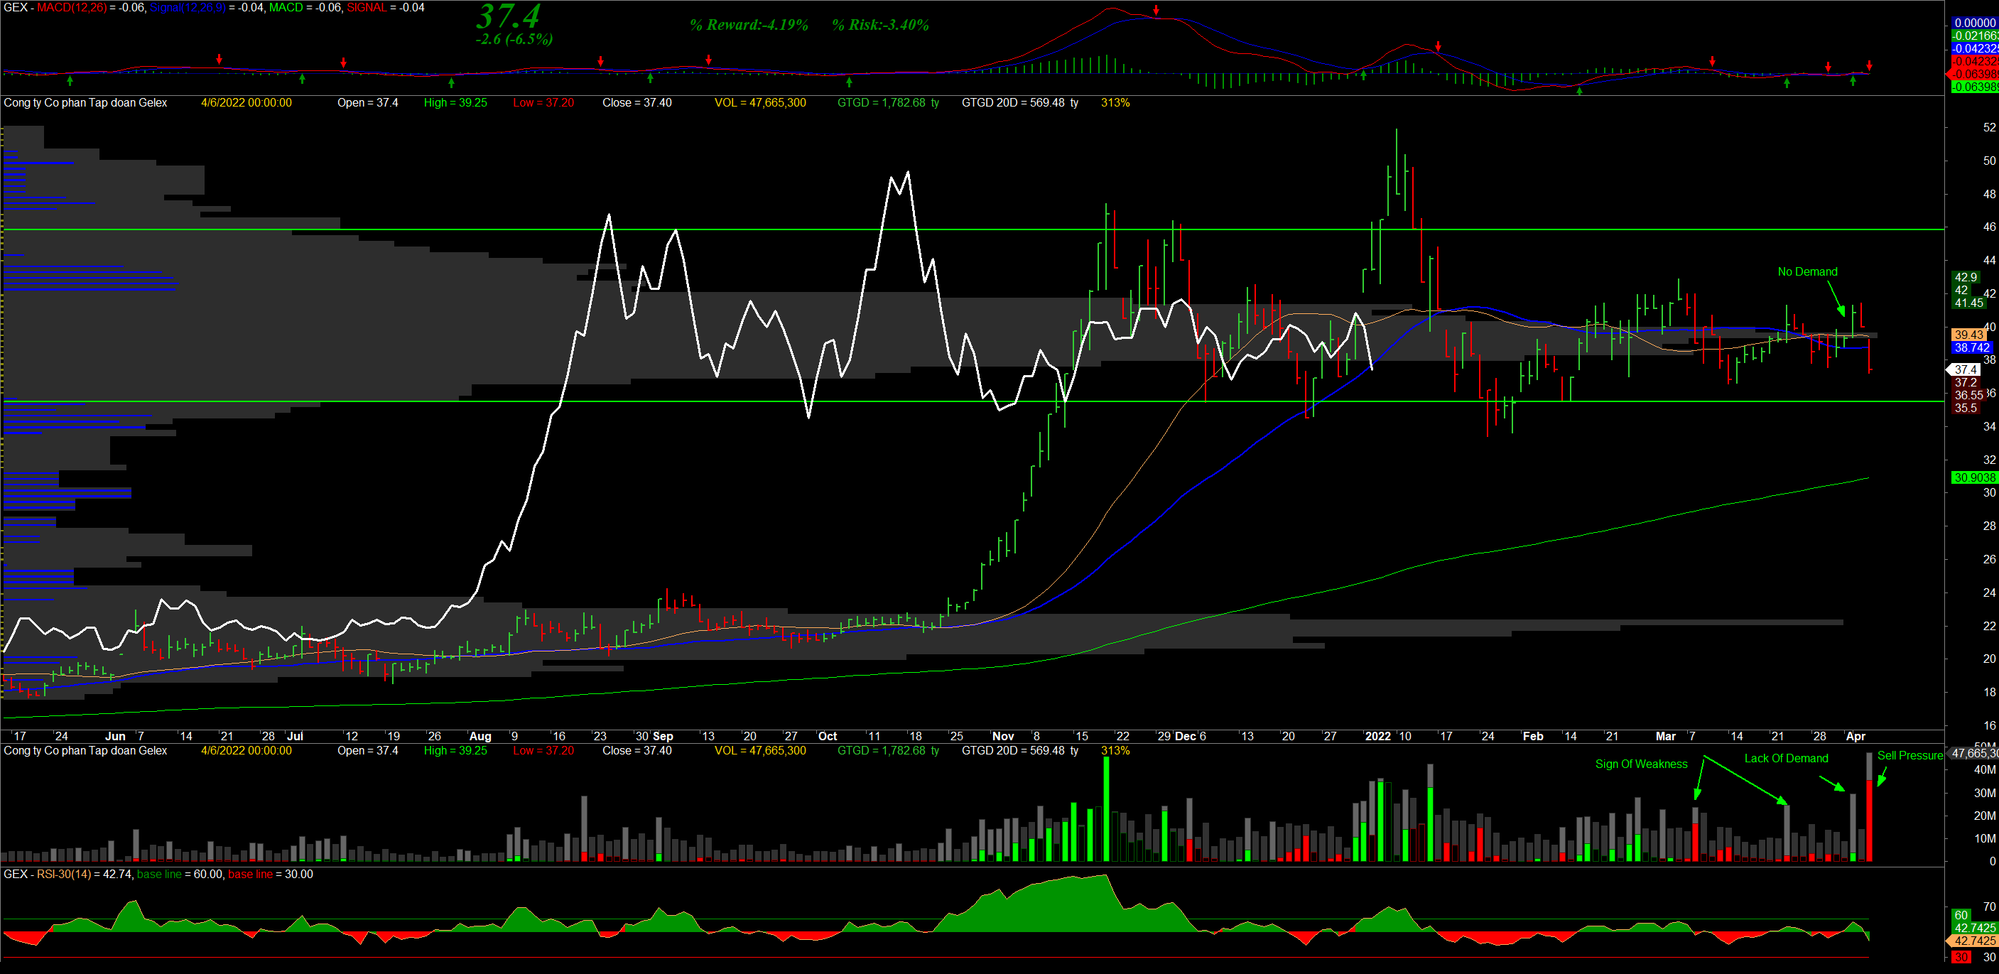Click the Apr label on date axis
Image resolution: width=1999 pixels, height=974 pixels.
pos(1855,736)
